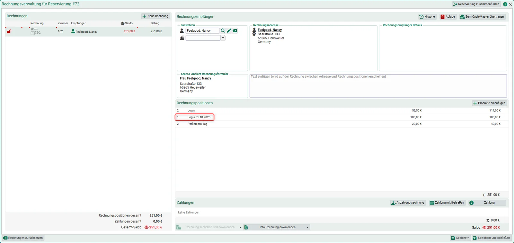The image size is (514, 243).
Task: Click the company building icon under auswählen
Action: (x=182, y=38)
